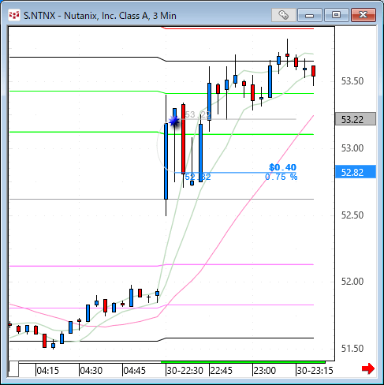This screenshot has width=384, height=385.
Task: Click the S.NTNX window title text
Action: click(100, 16)
